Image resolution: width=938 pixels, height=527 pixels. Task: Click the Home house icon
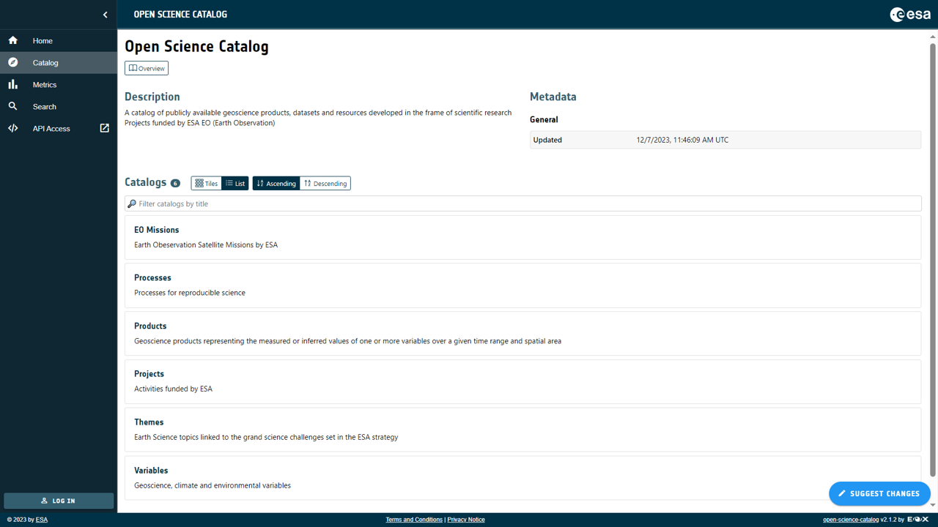coord(13,41)
